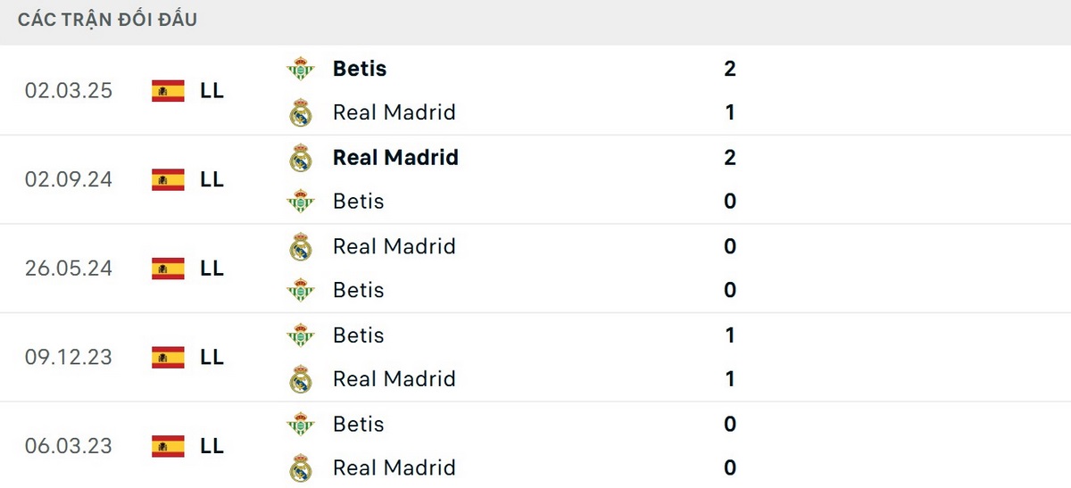Click the 'CÁC TRẬN ĐỐI ĐẦU' section header
The height and width of the screenshot is (488, 1071).
107,20
